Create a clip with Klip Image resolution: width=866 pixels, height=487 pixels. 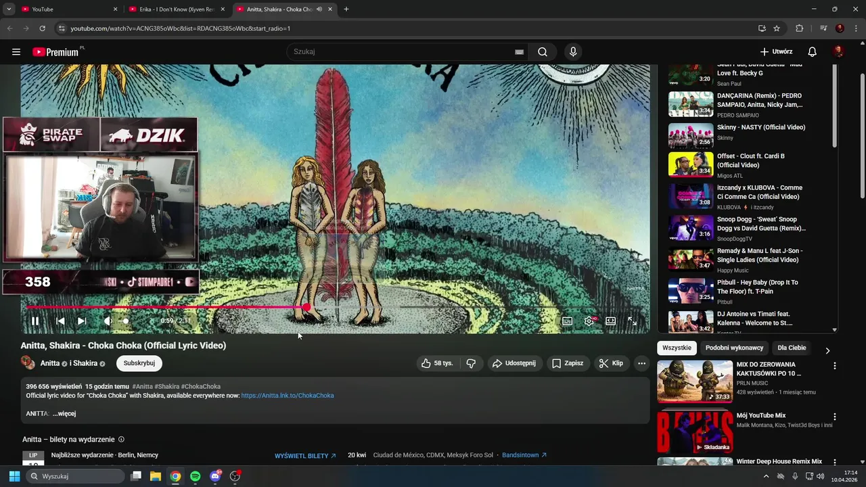(611, 363)
